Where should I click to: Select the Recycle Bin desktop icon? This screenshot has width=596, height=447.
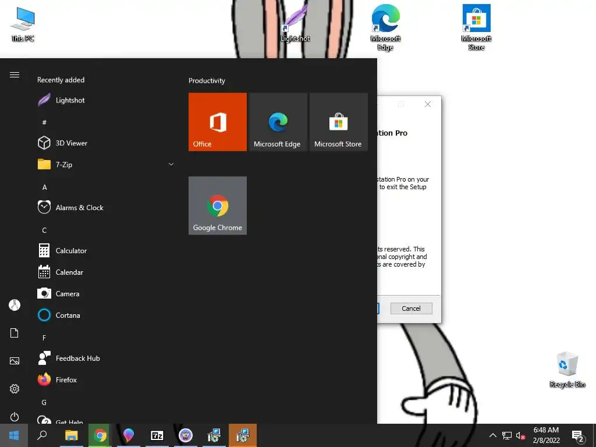tap(567, 370)
